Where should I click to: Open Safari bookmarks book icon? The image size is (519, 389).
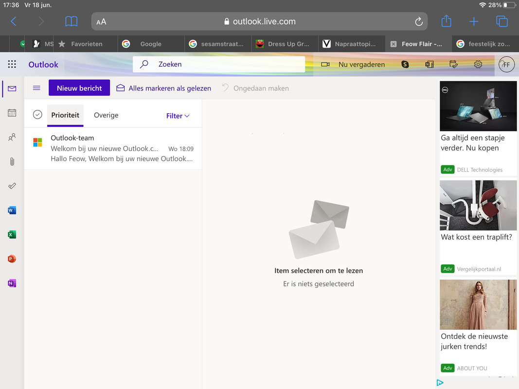pyautogui.click(x=71, y=21)
